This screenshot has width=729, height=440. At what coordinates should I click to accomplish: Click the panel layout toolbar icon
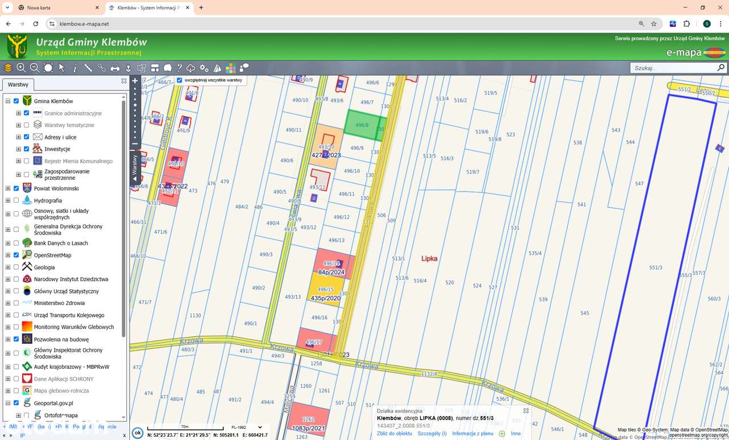[x=154, y=68]
